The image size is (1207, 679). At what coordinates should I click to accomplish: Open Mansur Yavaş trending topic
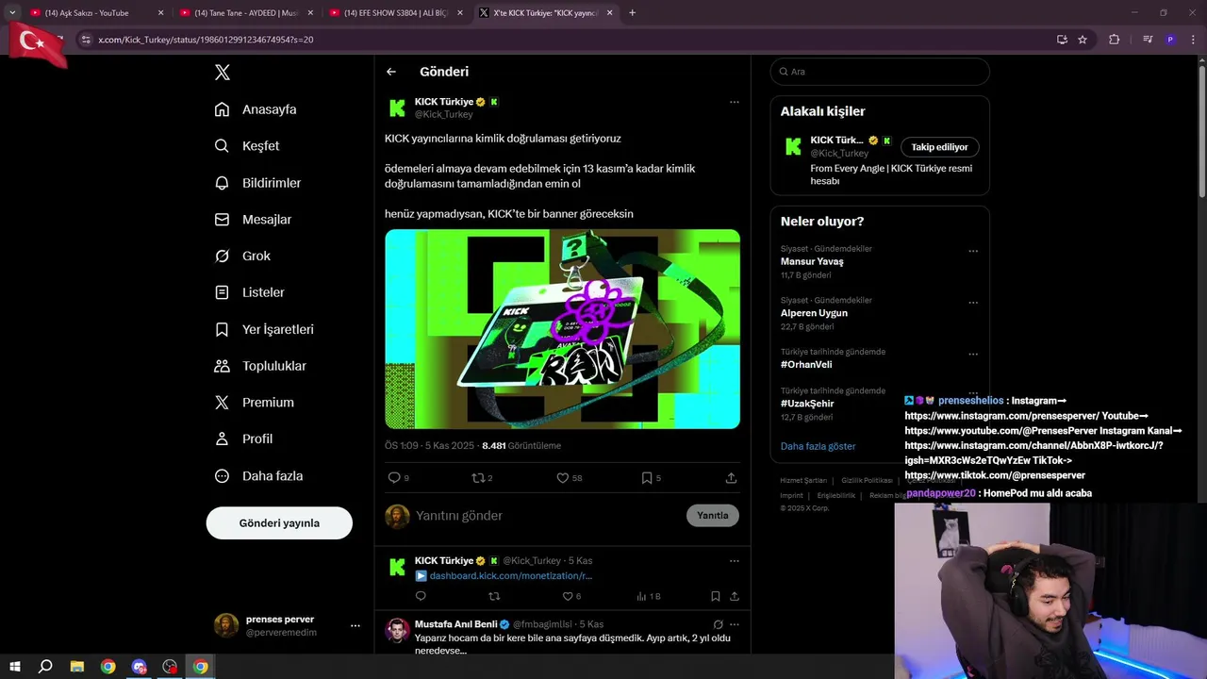[x=812, y=261]
